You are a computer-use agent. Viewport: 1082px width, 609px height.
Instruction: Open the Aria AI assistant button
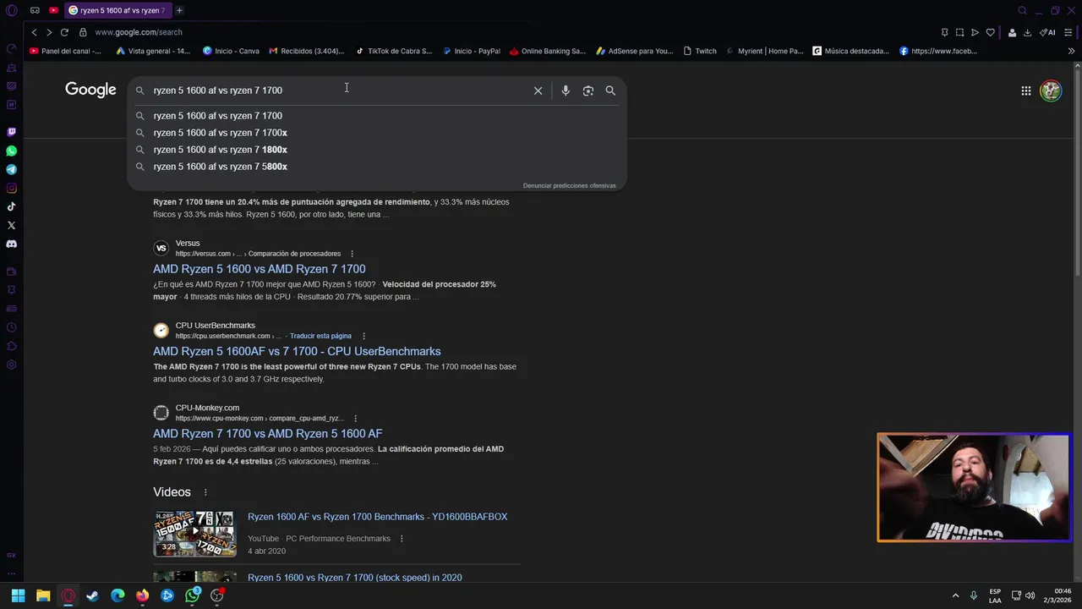click(x=1047, y=32)
